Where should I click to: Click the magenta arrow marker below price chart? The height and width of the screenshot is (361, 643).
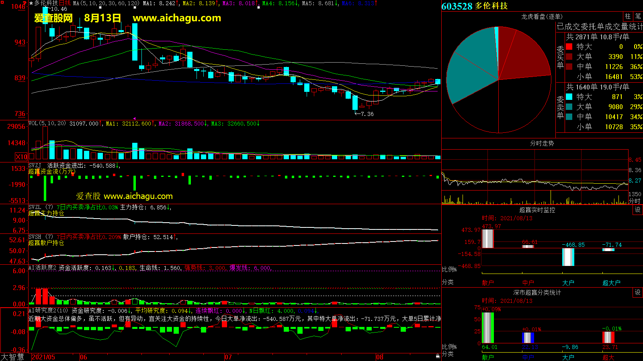[x=134, y=118]
